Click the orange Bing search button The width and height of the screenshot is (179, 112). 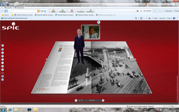38,11
